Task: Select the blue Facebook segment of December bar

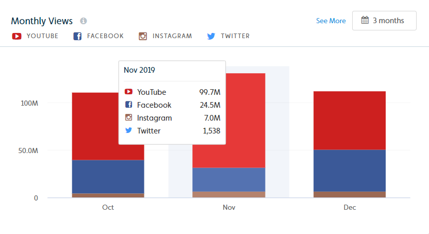Action: (x=350, y=170)
